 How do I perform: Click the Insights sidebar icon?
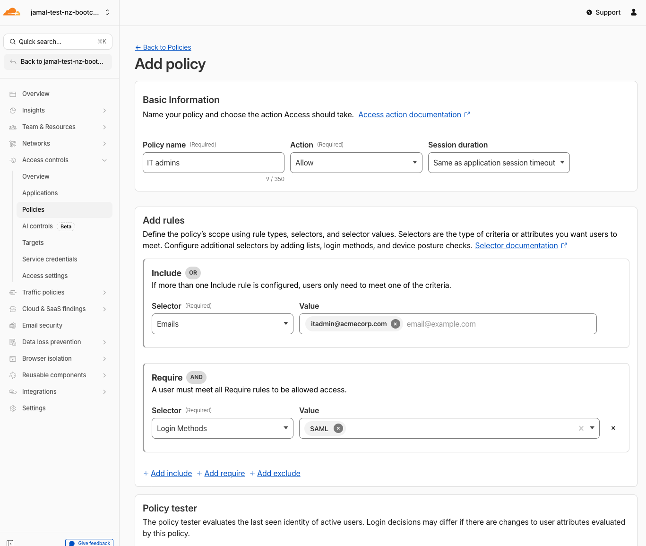click(x=13, y=111)
